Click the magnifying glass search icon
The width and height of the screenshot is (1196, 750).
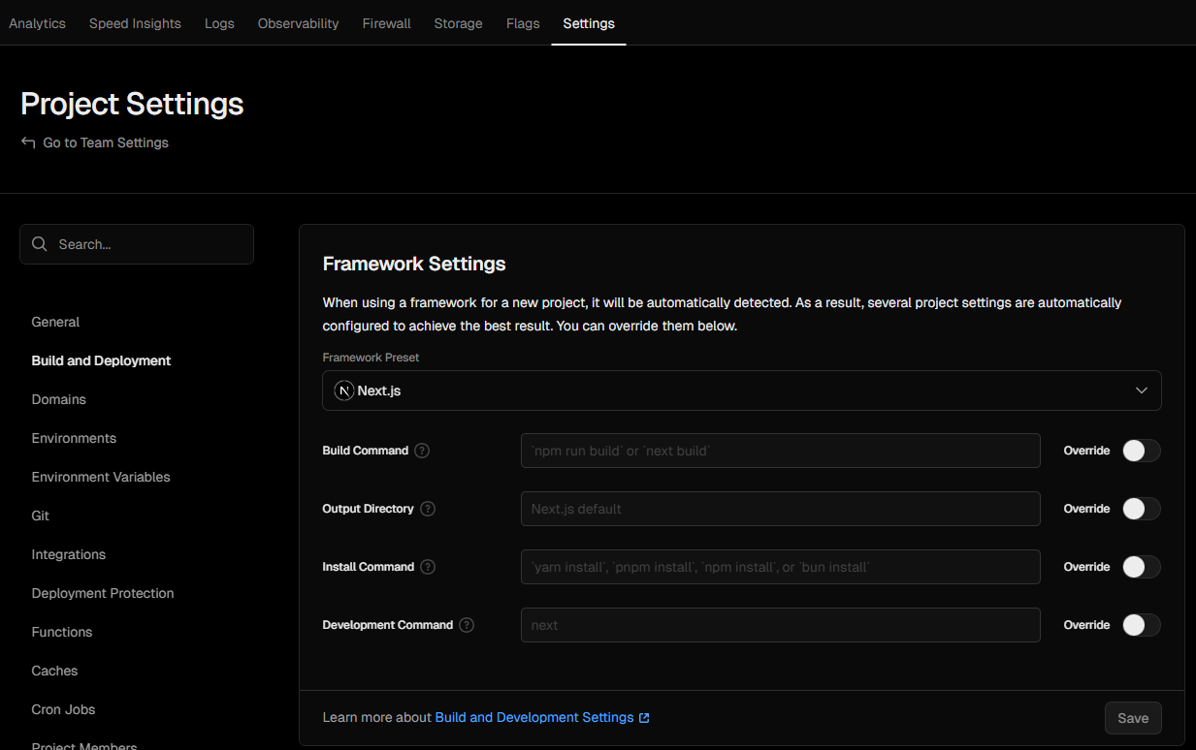pyautogui.click(x=40, y=244)
